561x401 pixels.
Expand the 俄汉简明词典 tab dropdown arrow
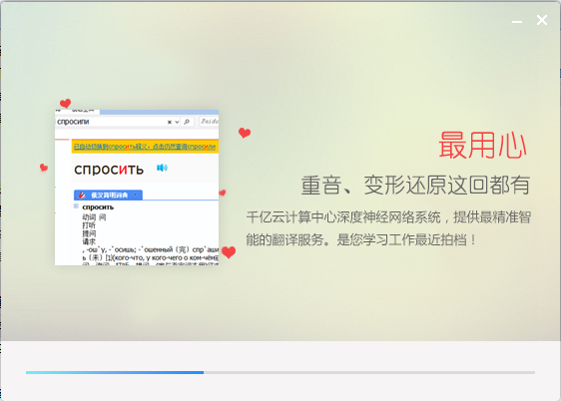click(x=135, y=196)
